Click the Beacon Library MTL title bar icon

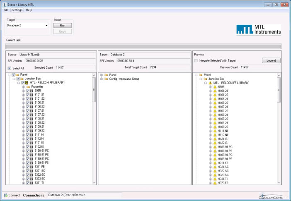tap(5, 5)
